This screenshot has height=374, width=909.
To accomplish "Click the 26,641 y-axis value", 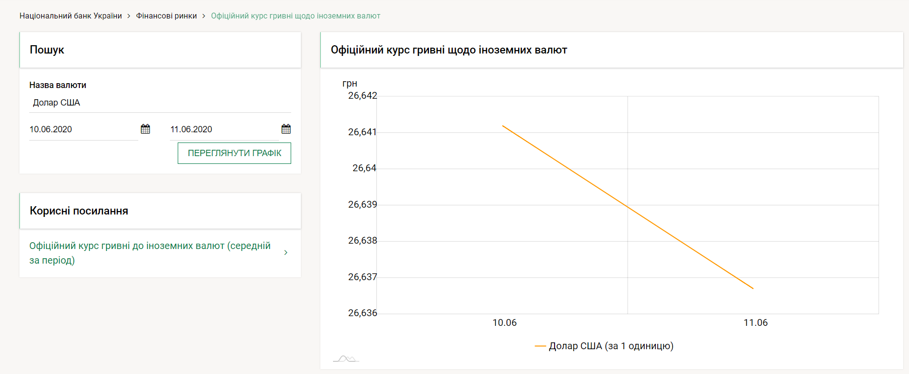I will tap(363, 132).
